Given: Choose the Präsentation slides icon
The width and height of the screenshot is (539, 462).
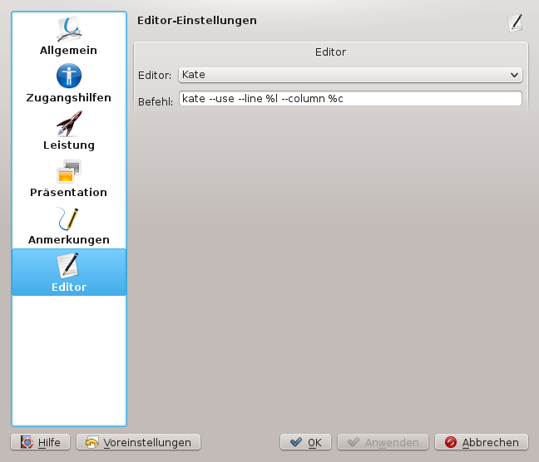Looking at the screenshot, I should coord(68,171).
